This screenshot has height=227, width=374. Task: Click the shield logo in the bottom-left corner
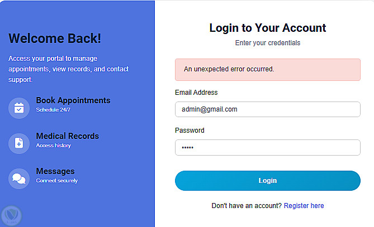click(11, 215)
